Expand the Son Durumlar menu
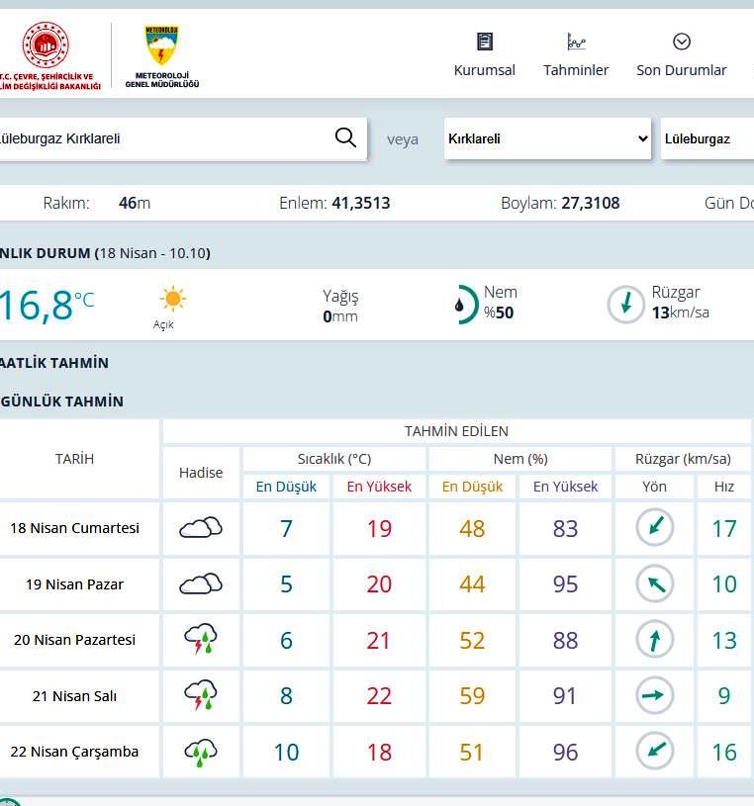754x806 pixels. [x=681, y=55]
